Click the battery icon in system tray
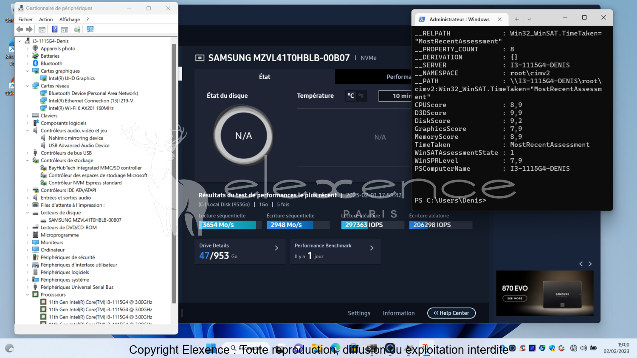This screenshot has height=358, width=637. point(594,348)
